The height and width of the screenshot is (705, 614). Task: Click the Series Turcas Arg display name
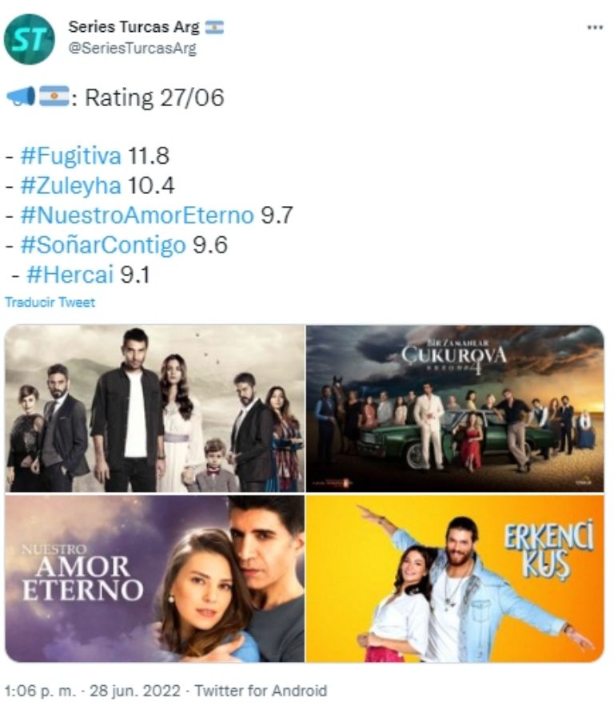(134, 27)
